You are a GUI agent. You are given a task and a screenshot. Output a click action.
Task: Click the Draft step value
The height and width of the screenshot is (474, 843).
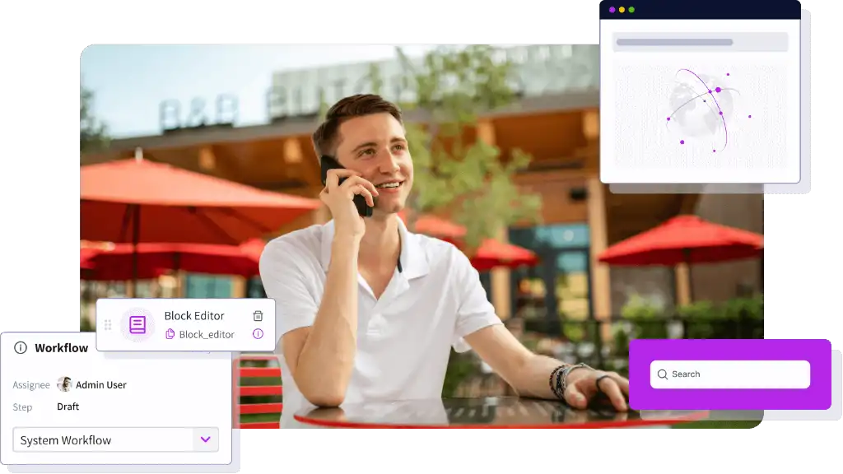click(x=68, y=407)
